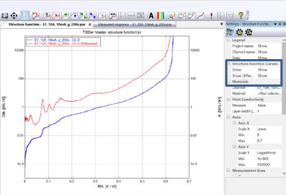This screenshot has height=195, width=286.
Task: Click the green arrow curve toolbar icon
Action: point(65,16)
